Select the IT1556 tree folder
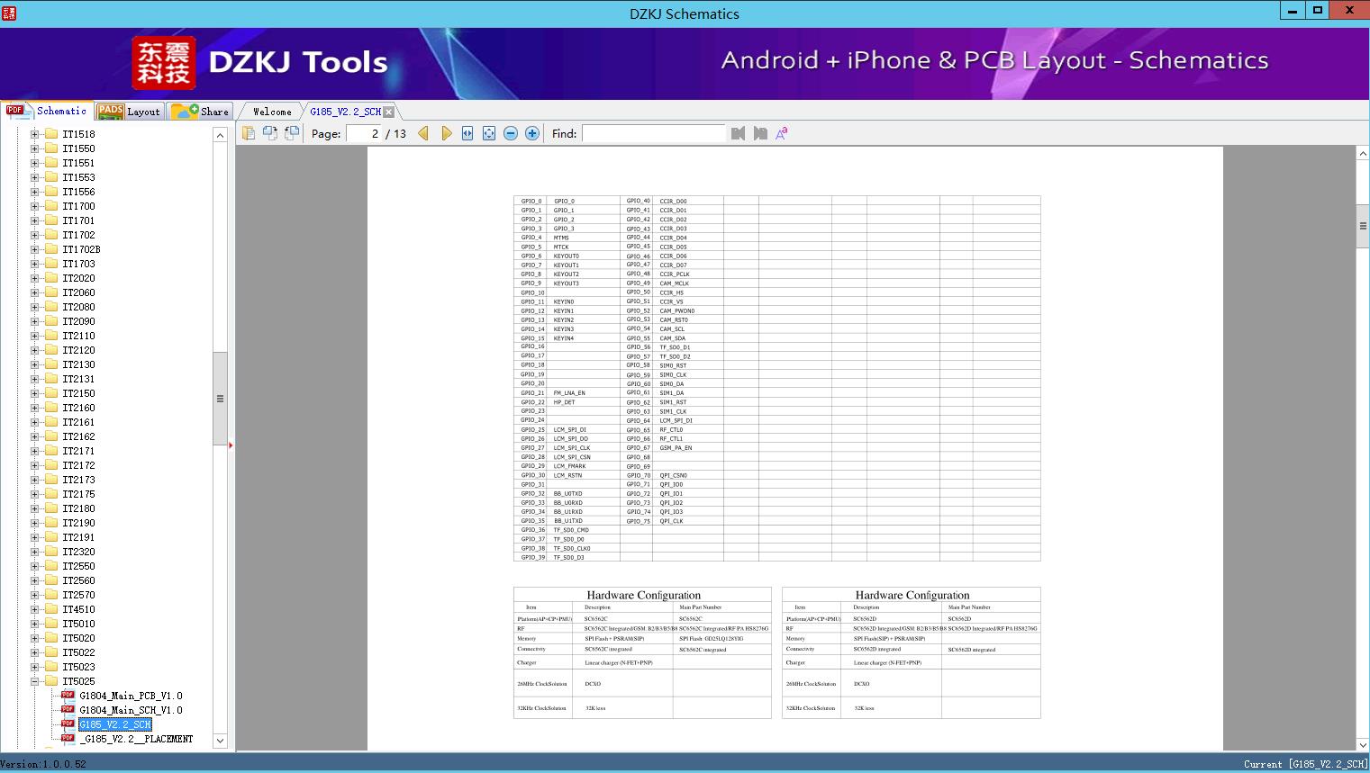Screen dimensions: 1370x773 (78, 192)
